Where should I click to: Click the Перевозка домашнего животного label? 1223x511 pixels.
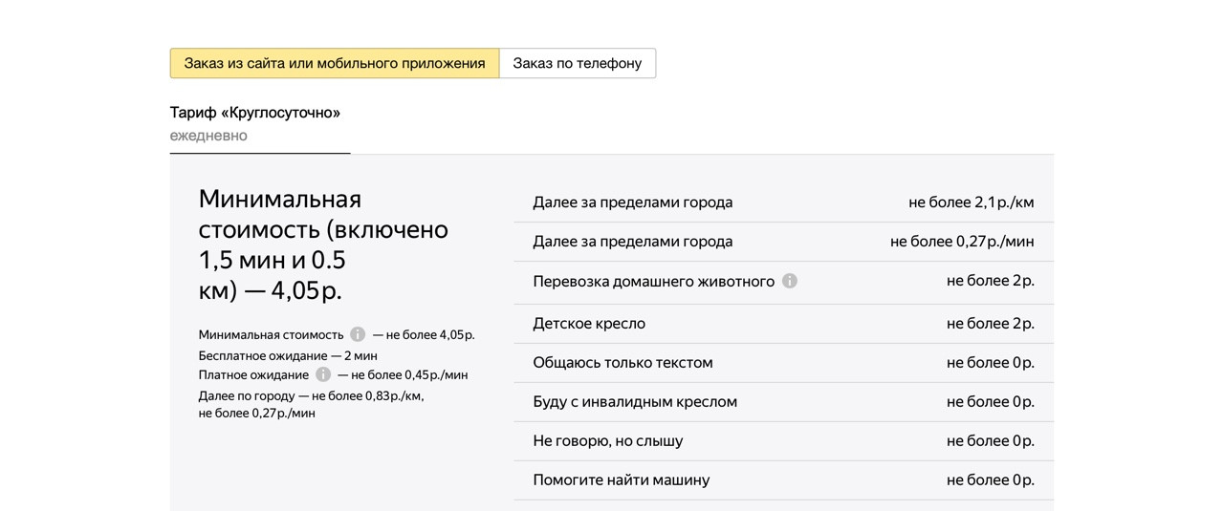click(653, 281)
